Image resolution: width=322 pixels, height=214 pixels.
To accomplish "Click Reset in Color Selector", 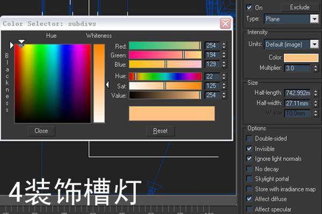I will pyautogui.click(x=160, y=131).
